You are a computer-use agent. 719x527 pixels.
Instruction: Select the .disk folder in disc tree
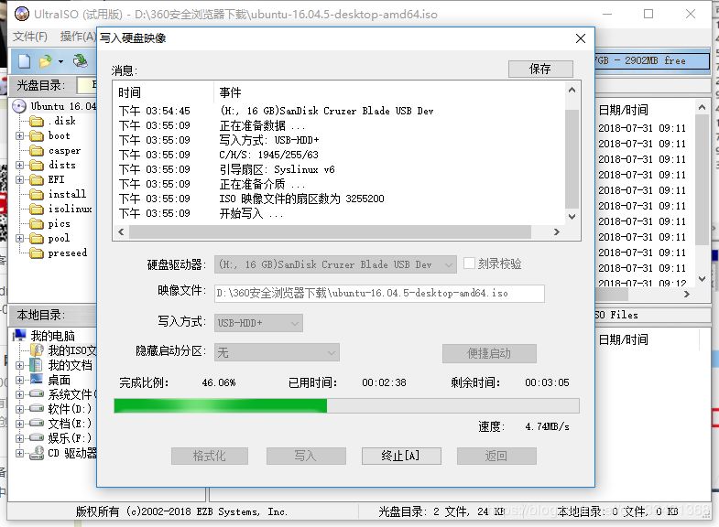coord(37,122)
